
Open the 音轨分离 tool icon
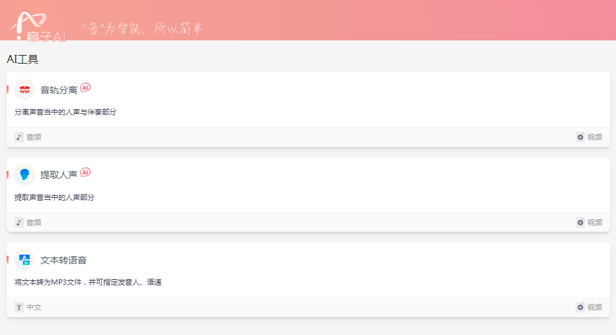pyautogui.click(x=24, y=89)
